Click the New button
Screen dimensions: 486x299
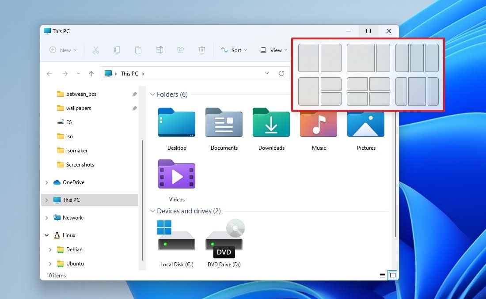[63, 50]
